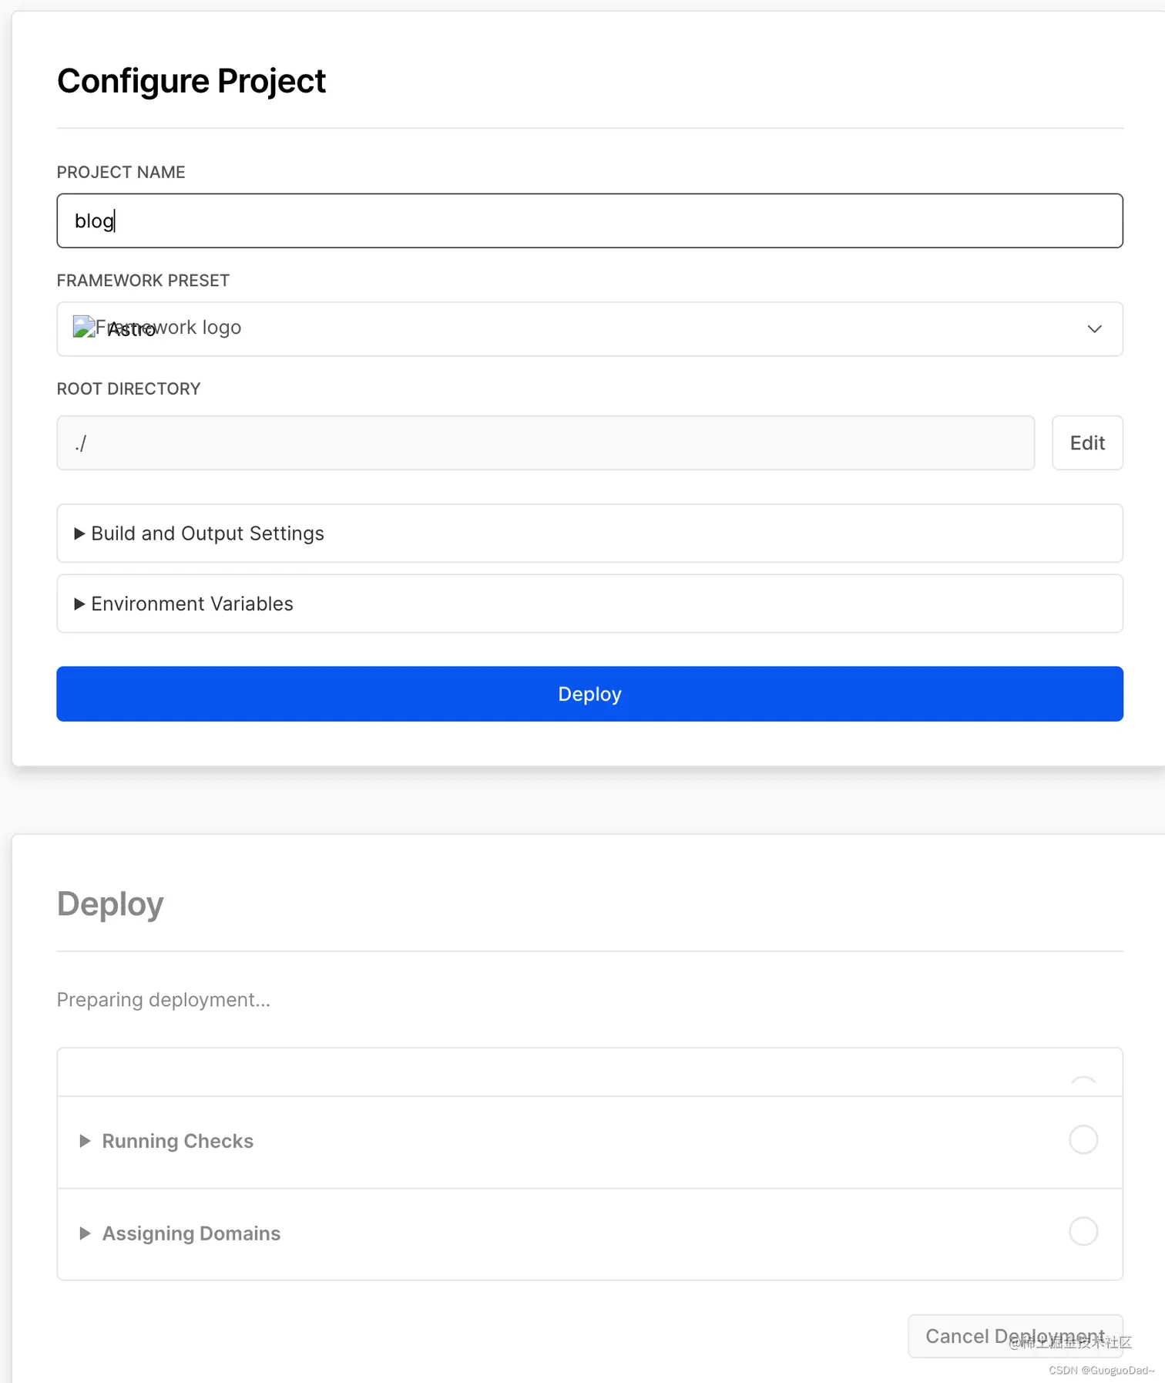Expand the Assigning Domains step
The image size is (1165, 1383).
pyautogui.click(x=589, y=1234)
